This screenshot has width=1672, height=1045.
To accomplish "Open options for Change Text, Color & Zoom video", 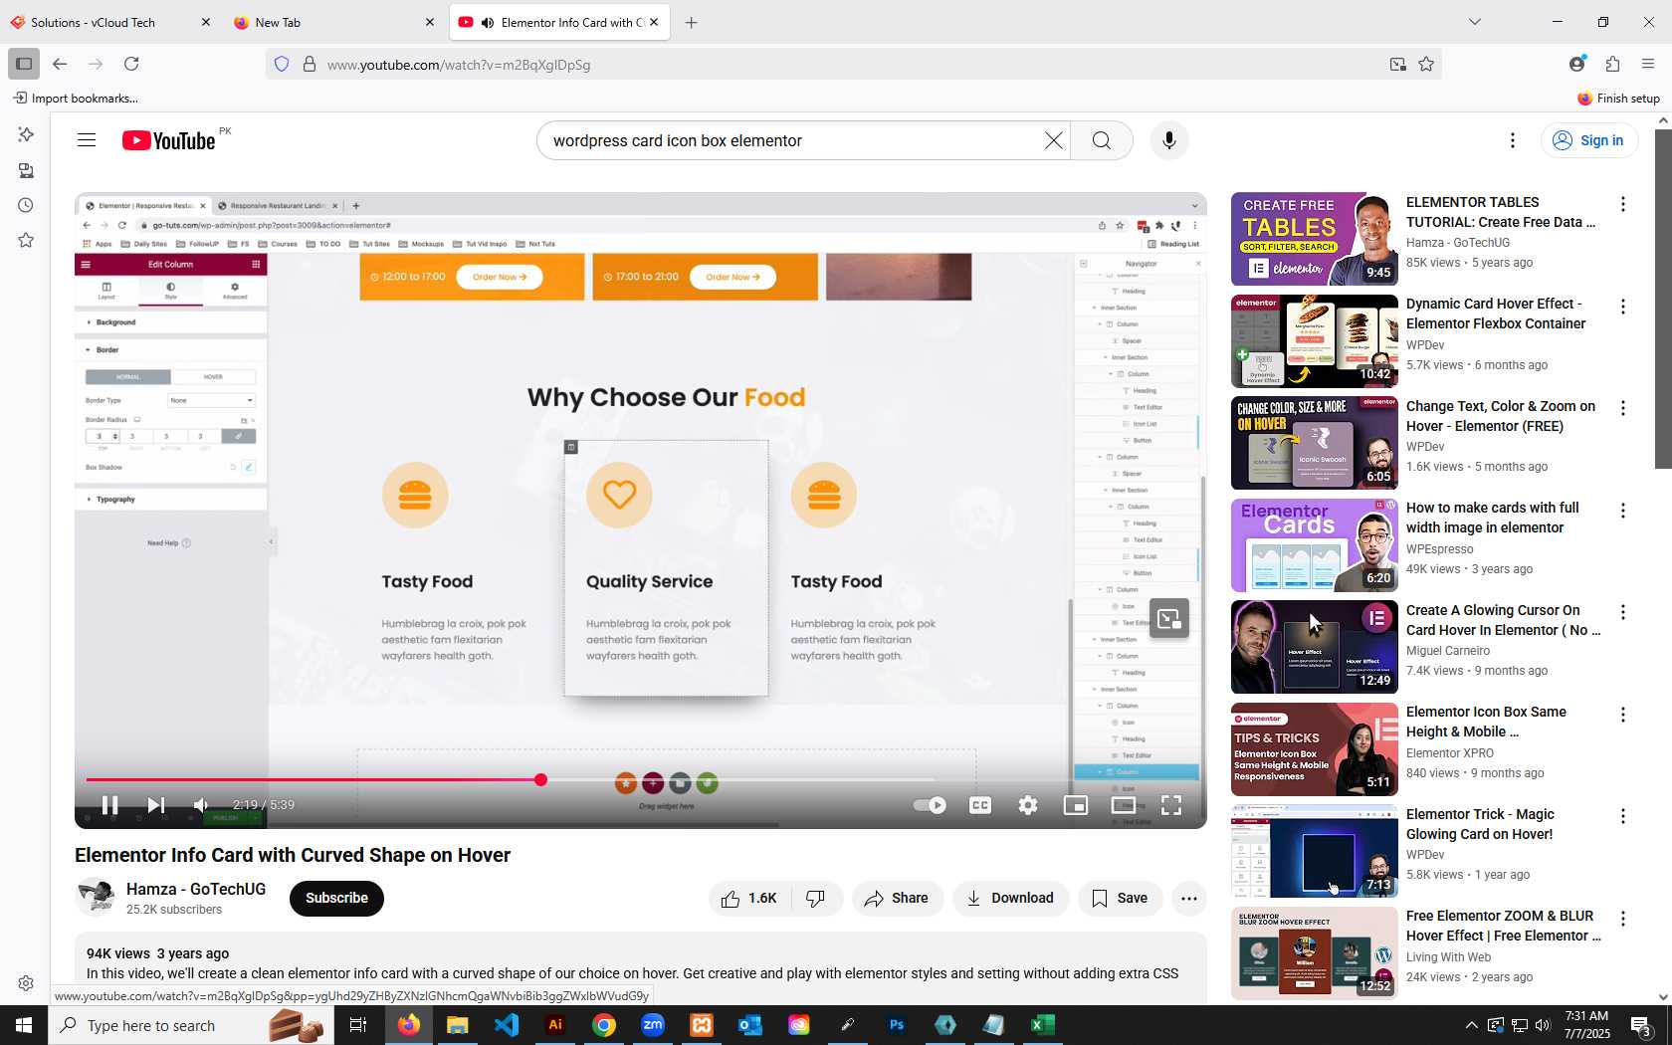I will pyautogui.click(x=1623, y=408).
